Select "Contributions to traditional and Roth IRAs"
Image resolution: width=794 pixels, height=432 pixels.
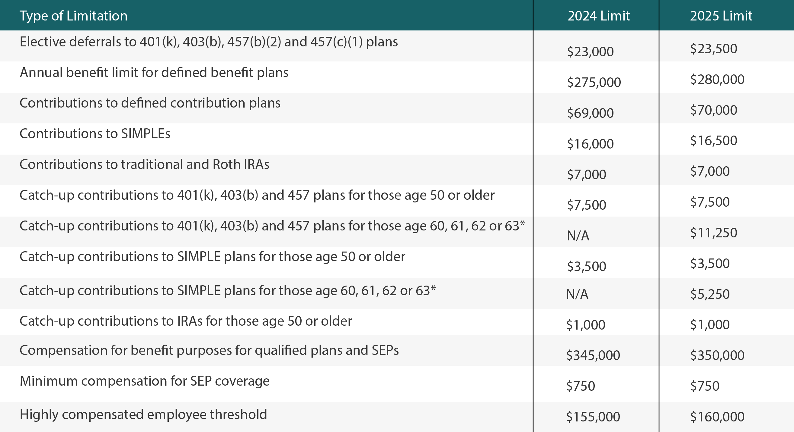click(144, 164)
